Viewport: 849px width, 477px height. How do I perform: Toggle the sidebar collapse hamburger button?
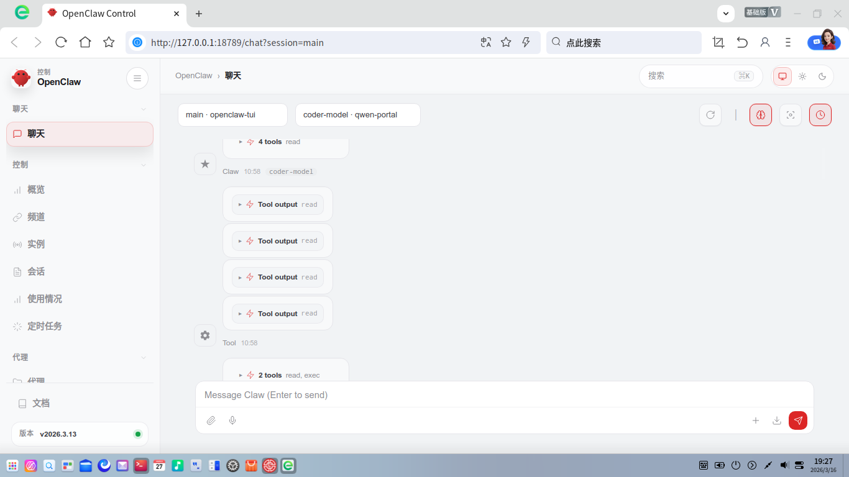click(x=137, y=78)
